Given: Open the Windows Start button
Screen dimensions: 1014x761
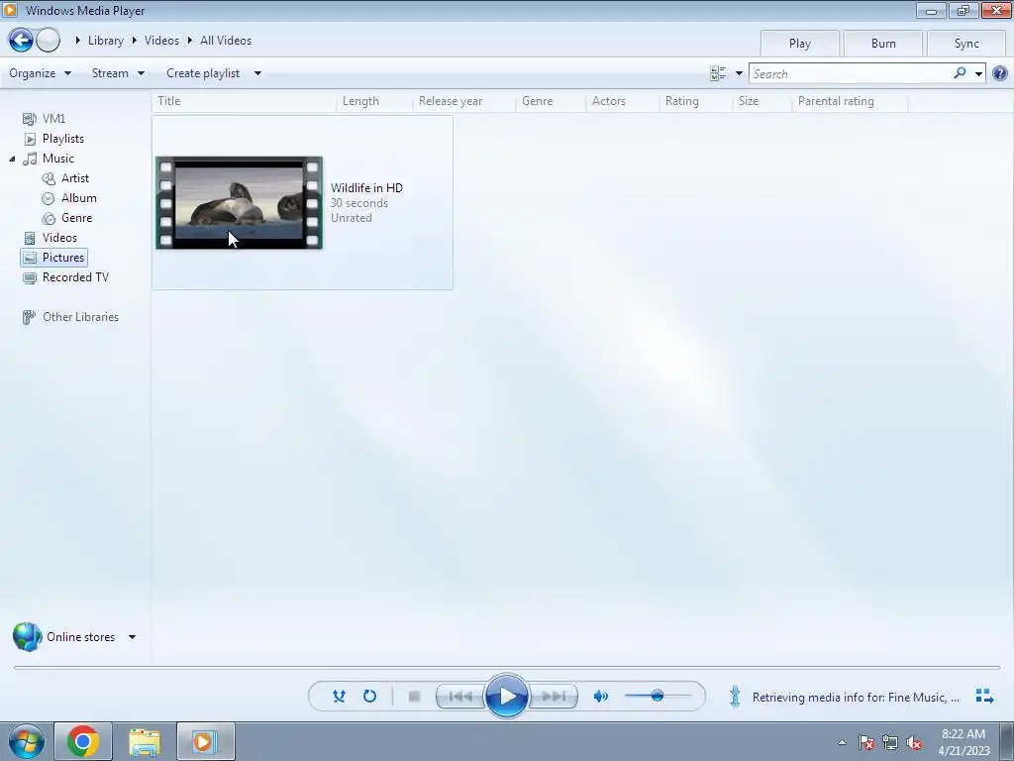Looking at the screenshot, I should pyautogui.click(x=27, y=741).
